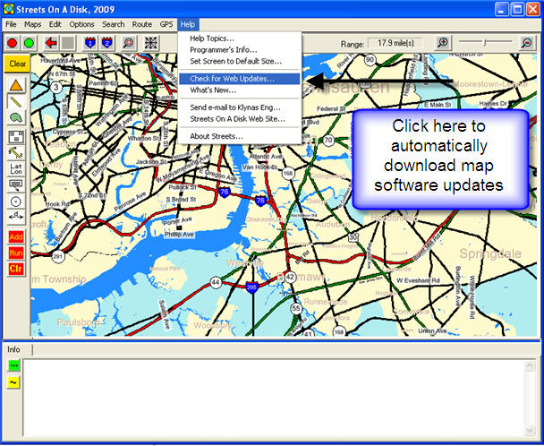This screenshot has width=544, height=446.
Task: Choose Programmer's Info menu entry
Action: pyautogui.click(x=240, y=49)
